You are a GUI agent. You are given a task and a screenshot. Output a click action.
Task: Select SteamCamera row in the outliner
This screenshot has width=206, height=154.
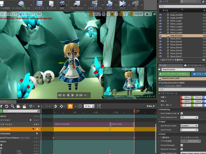click(182, 36)
